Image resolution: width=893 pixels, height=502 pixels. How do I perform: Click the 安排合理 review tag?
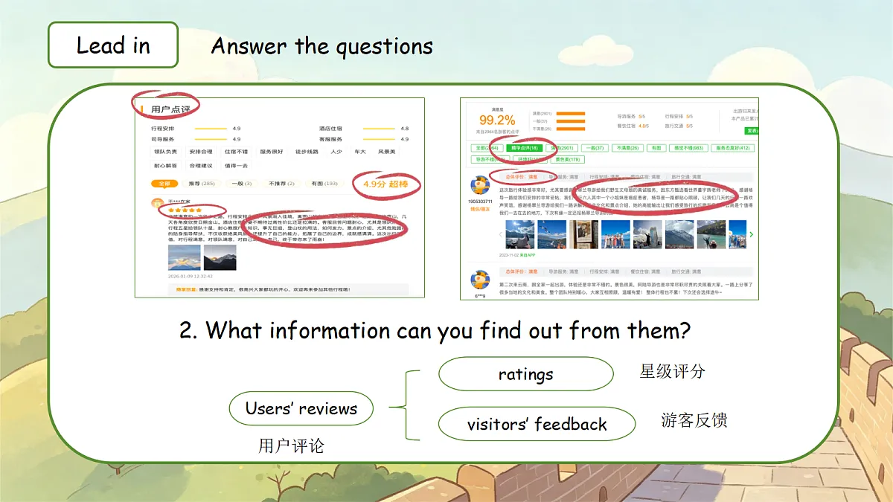[201, 152]
